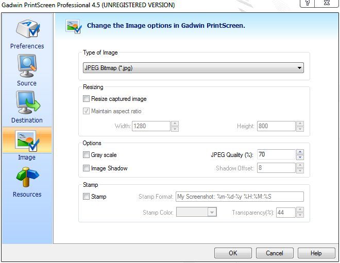Click the Height input field
Screen dimensions: 340x263
(x=276, y=126)
